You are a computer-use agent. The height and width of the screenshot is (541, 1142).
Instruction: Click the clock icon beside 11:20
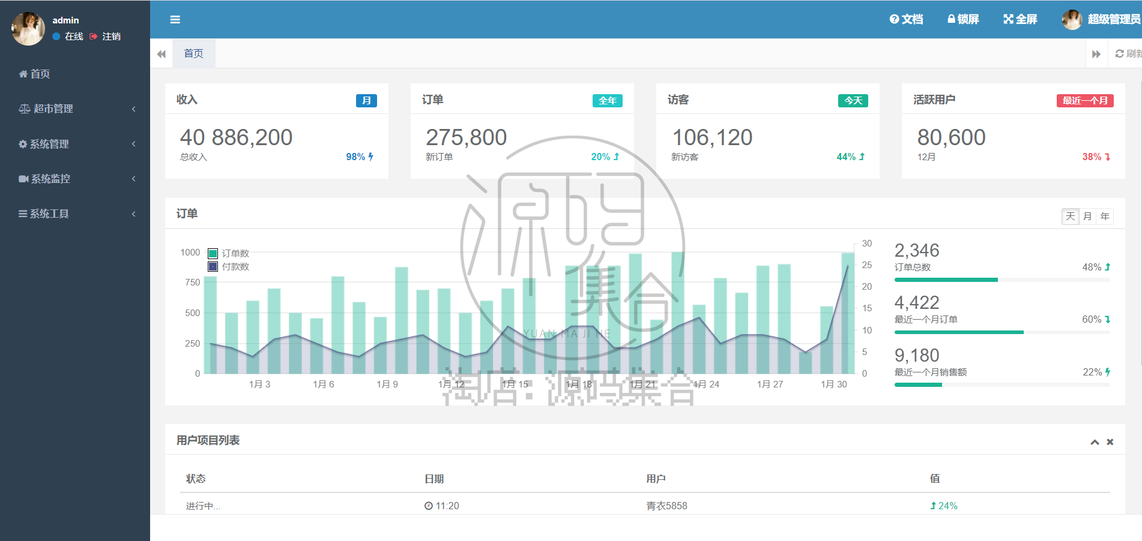[429, 506]
